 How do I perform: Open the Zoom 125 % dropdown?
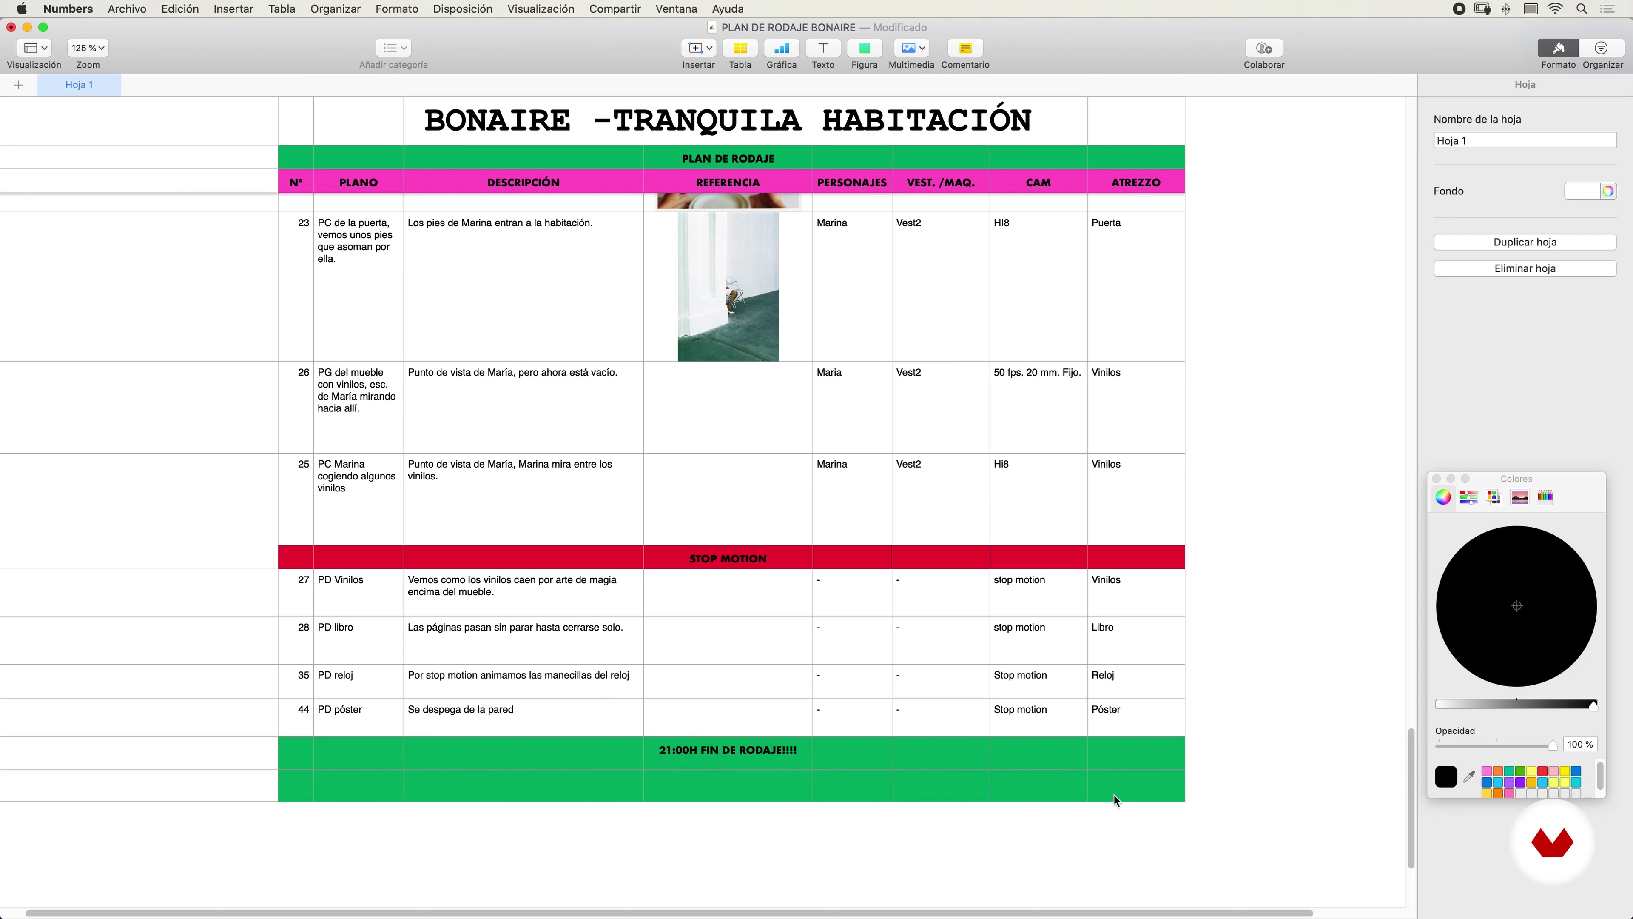(x=88, y=48)
